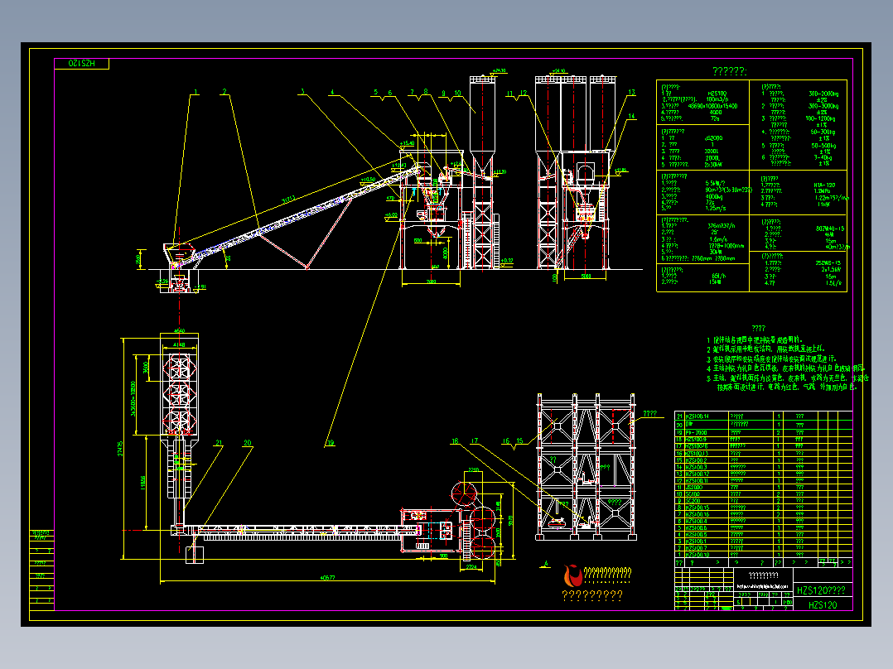Select JS2000 entry in parts list row 11
Viewport: 893px width, 669px height.
click(x=693, y=488)
